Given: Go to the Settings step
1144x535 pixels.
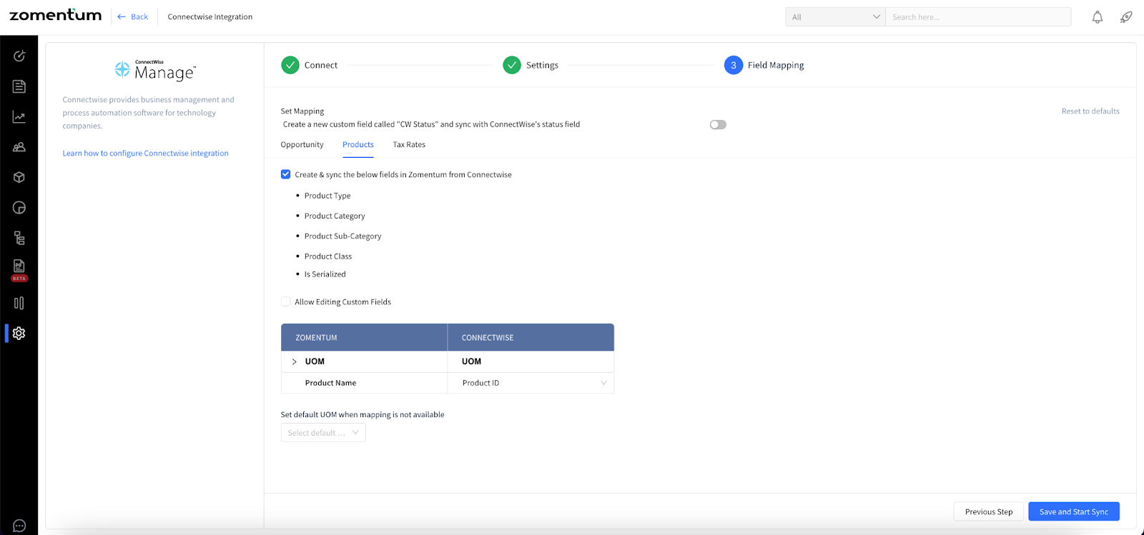Looking at the screenshot, I should coord(531,65).
